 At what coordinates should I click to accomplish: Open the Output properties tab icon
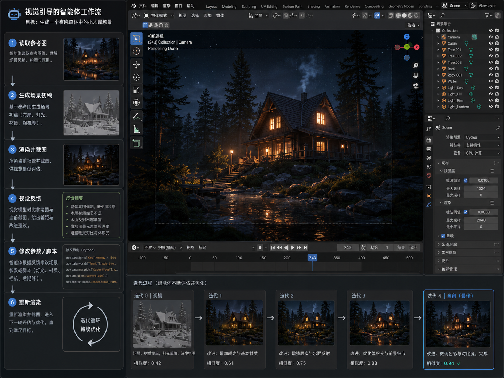click(429, 149)
